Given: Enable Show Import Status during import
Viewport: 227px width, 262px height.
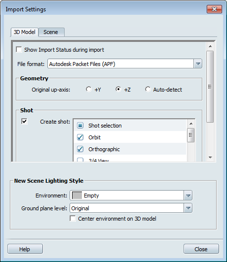Looking at the screenshot, I should (x=19, y=50).
